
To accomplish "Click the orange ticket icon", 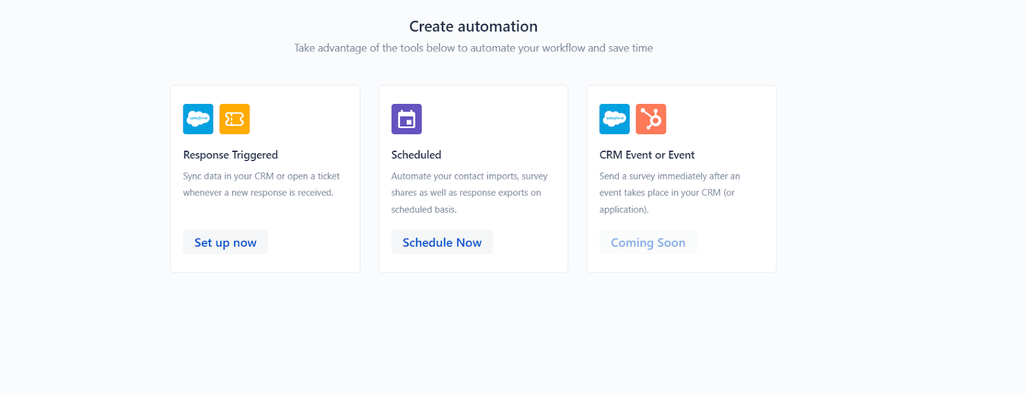I will tap(234, 119).
